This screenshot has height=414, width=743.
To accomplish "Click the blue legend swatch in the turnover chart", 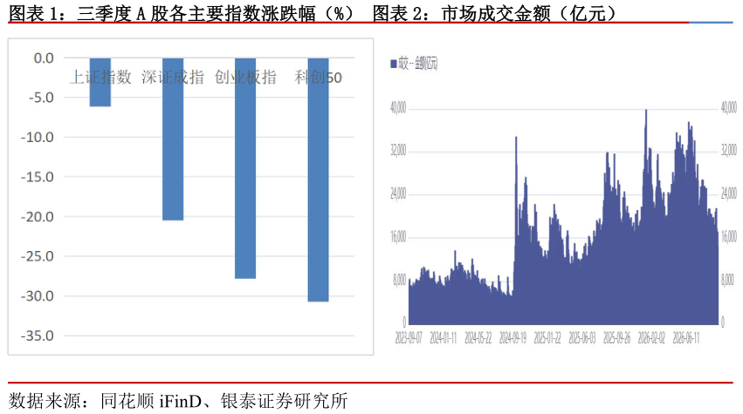I will pos(393,64).
